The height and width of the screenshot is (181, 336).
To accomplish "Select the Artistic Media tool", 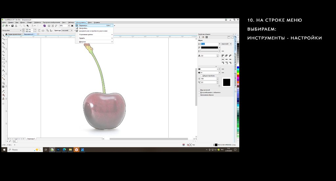I will 3,55.
